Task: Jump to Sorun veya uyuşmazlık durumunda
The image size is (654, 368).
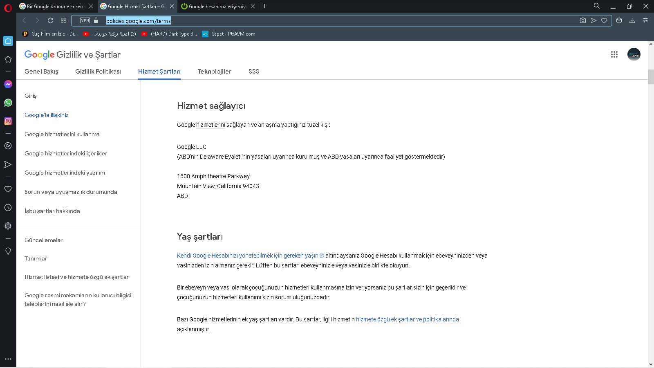Action: coord(71,192)
